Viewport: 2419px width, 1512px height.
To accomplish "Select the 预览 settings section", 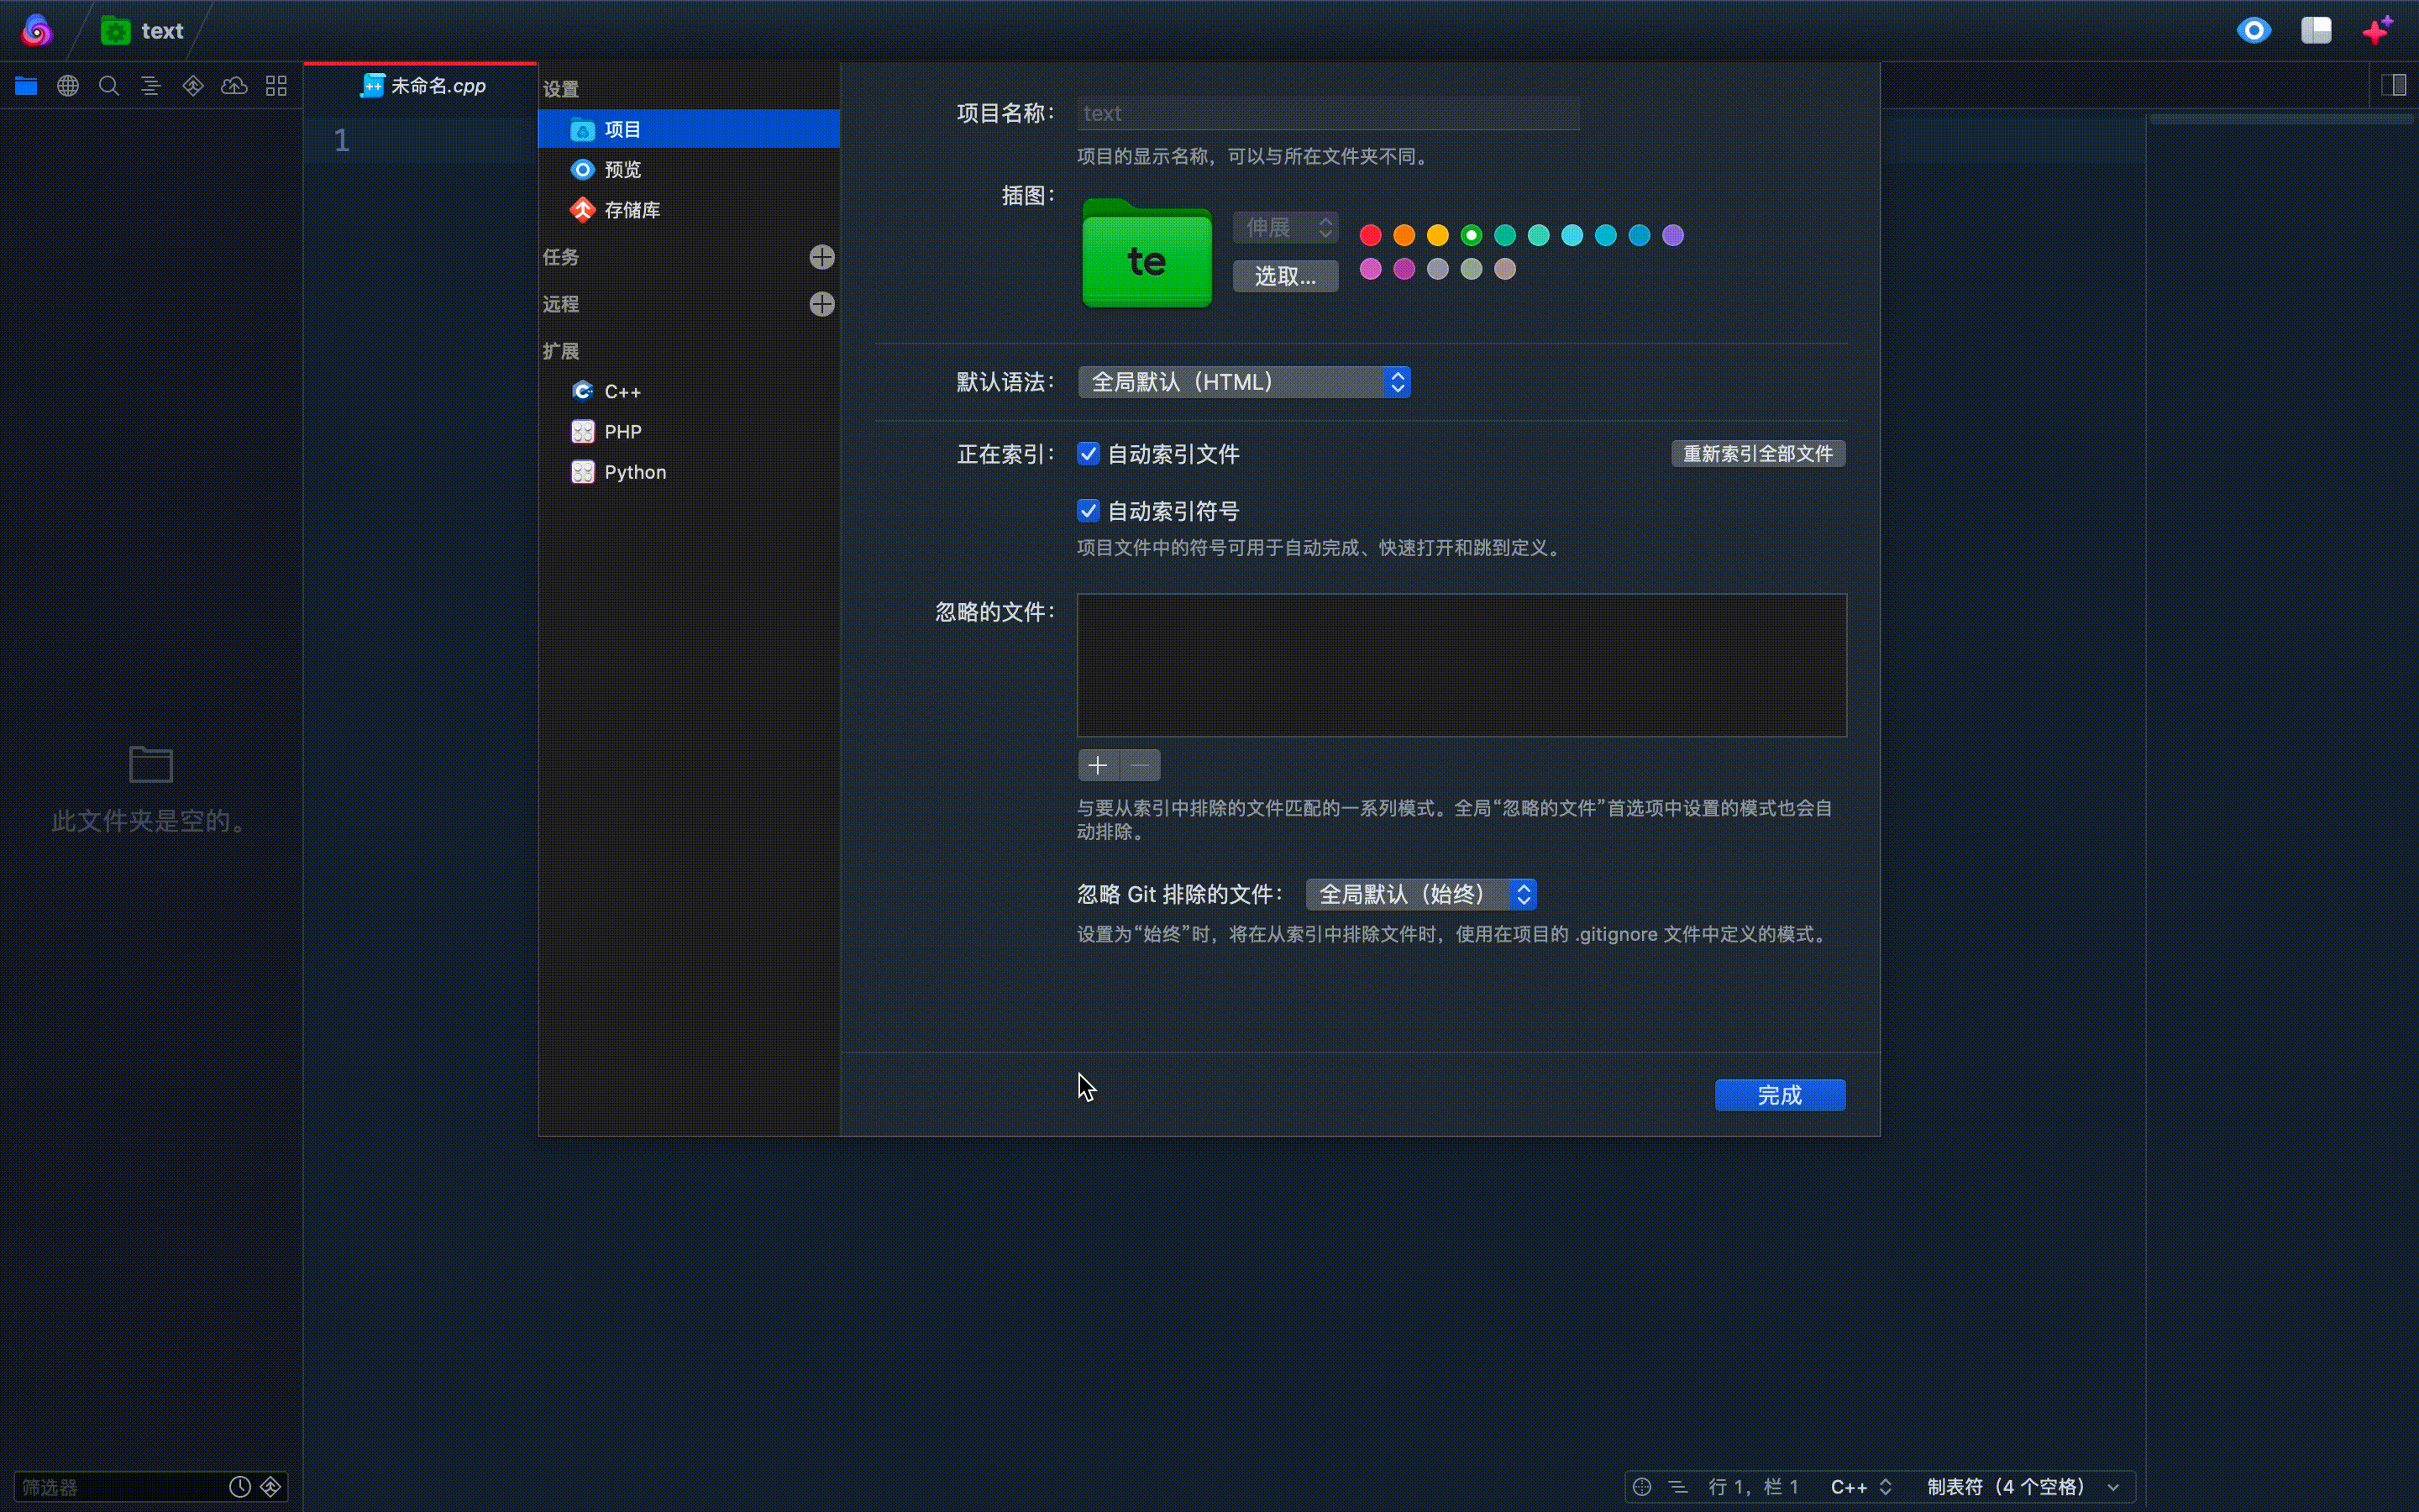I will (622, 169).
